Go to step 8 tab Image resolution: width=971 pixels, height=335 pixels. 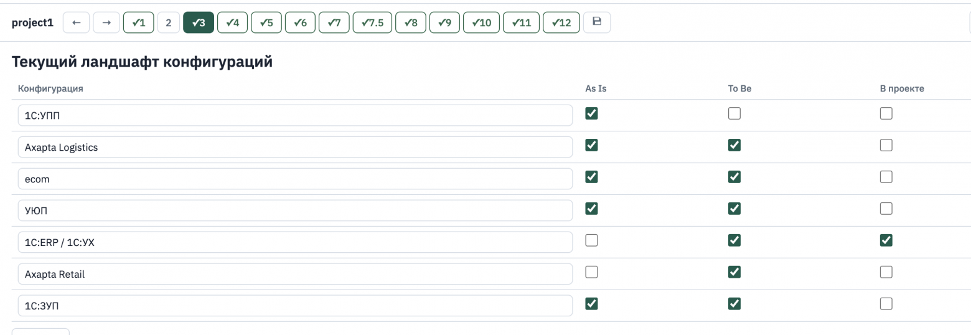pyautogui.click(x=411, y=22)
